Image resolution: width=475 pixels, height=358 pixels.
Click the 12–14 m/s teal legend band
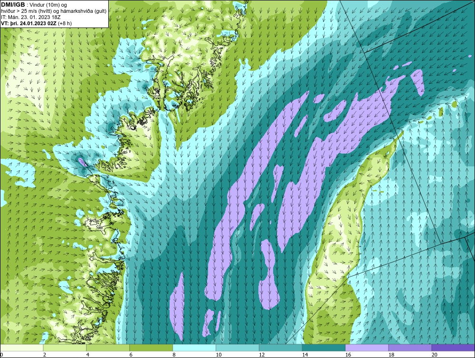click(x=281, y=348)
